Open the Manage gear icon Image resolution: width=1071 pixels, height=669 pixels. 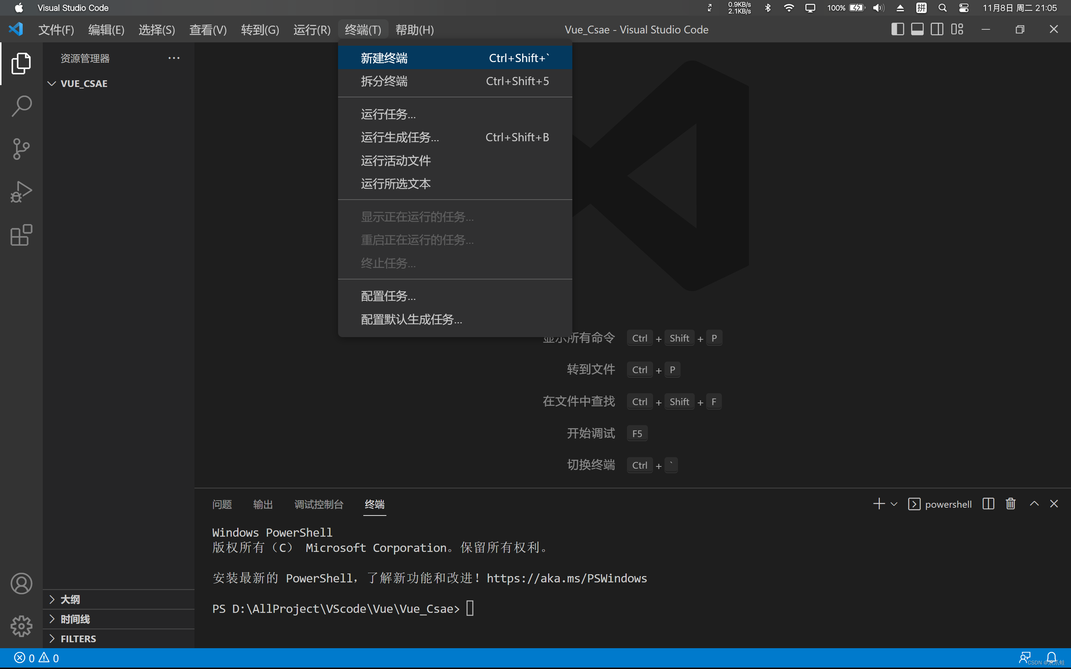click(x=21, y=626)
